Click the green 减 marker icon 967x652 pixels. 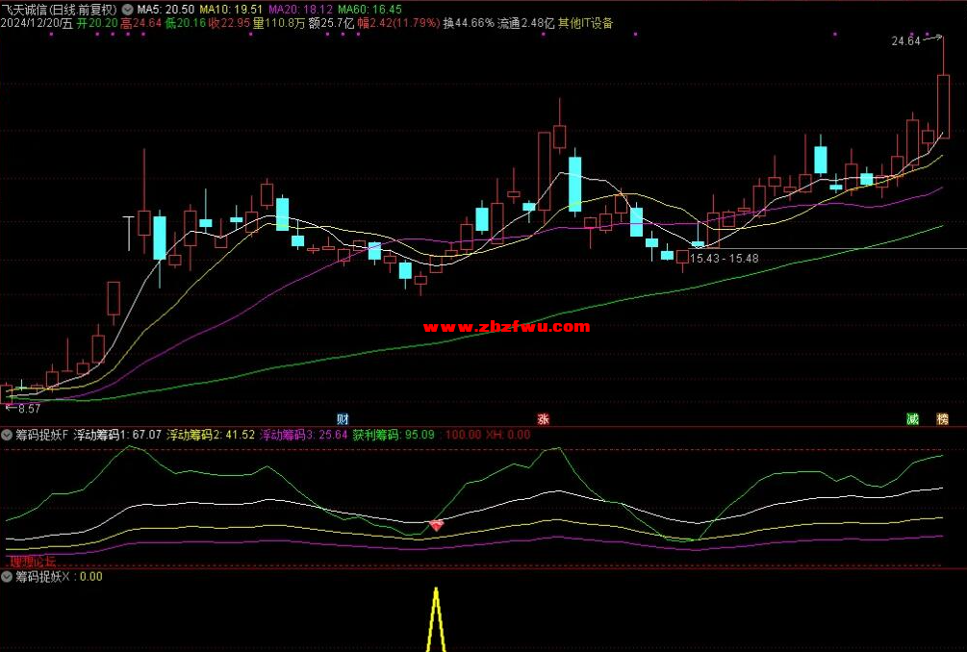click(913, 419)
